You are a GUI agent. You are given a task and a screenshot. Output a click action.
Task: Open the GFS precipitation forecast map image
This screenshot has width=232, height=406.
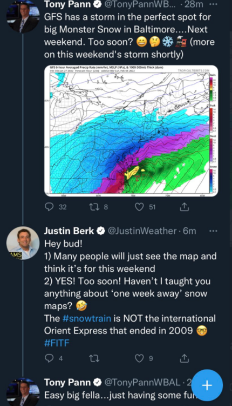(x=131, y=131)
